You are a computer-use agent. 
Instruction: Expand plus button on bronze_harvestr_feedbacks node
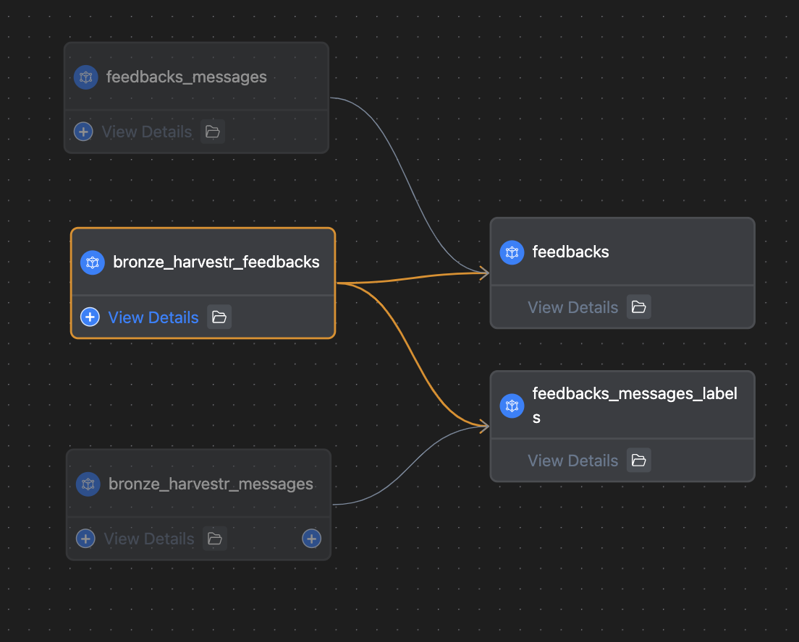tap(90, 317)
